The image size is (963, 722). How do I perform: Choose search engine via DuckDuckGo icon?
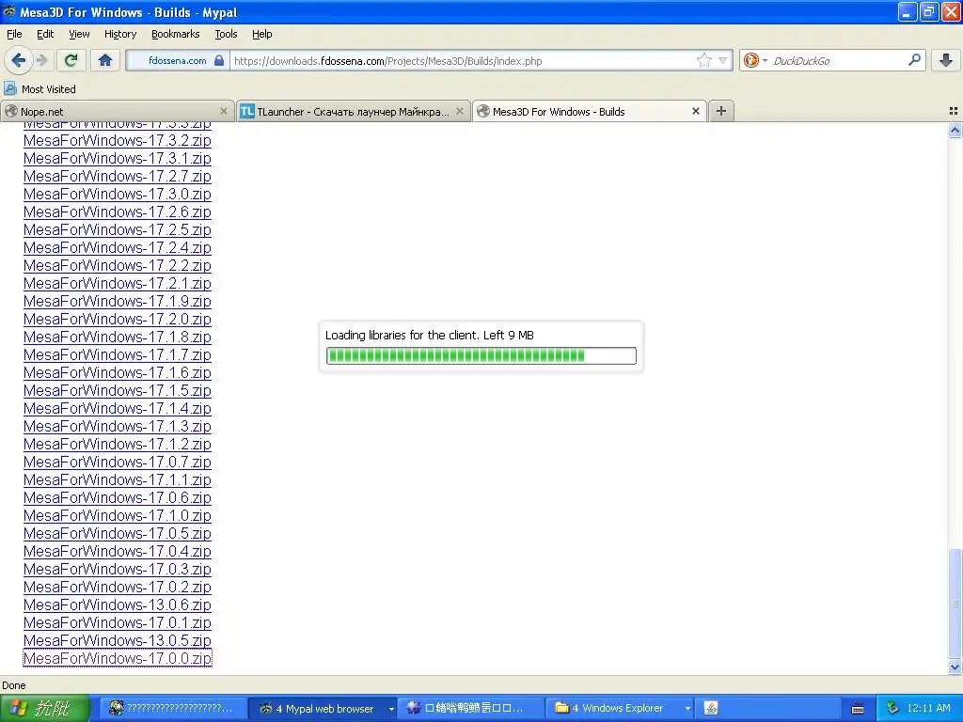click(x=754, y=60)
